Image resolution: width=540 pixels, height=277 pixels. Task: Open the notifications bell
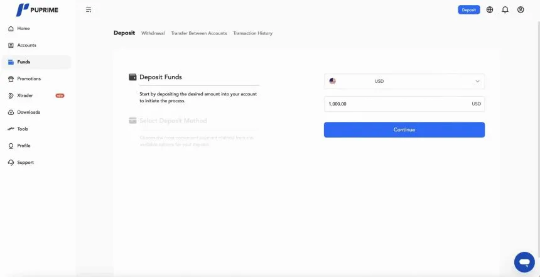pos(505,10)
